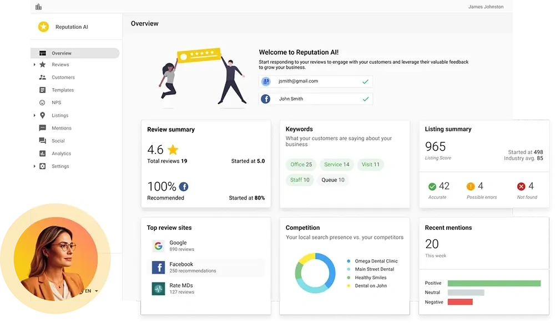This screenshot has width=555, height=323.
Task: Click the Social conversation icon
Action: pyautogui.click(x=43, y=141)
